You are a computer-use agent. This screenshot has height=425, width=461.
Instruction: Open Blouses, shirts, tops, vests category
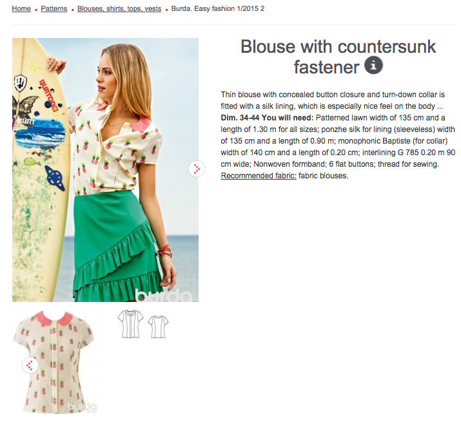pos(119,8)
